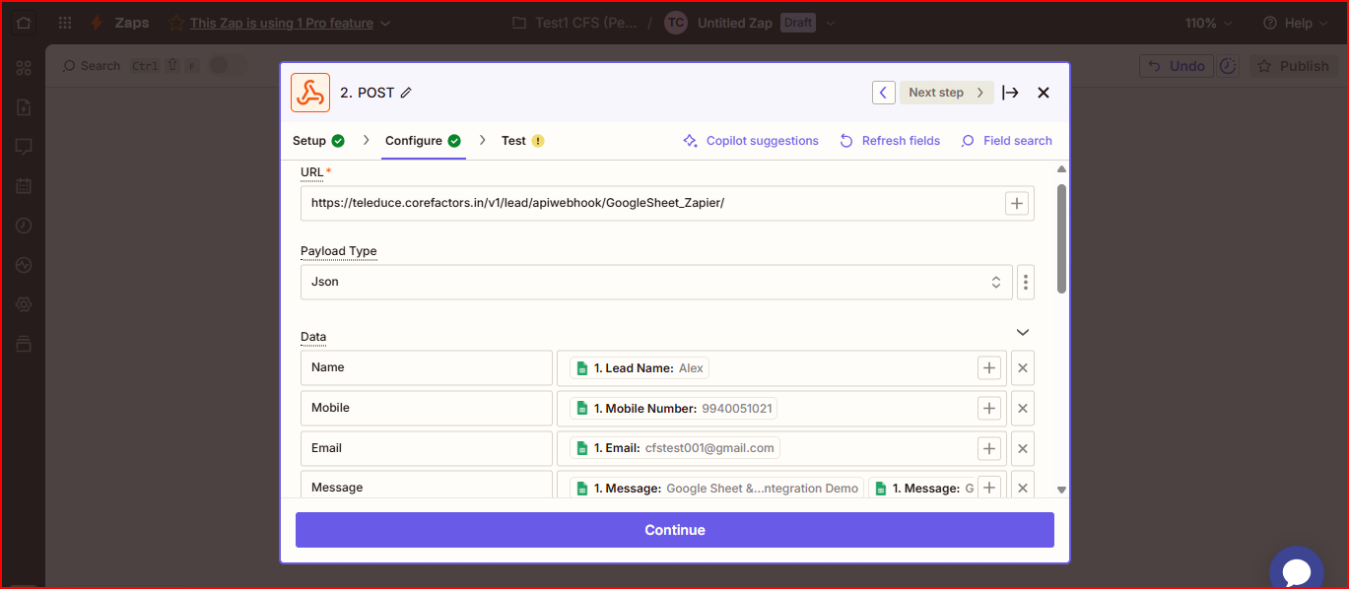
Task: Click the plus icon in Email row
Action: tap(989, 449)
